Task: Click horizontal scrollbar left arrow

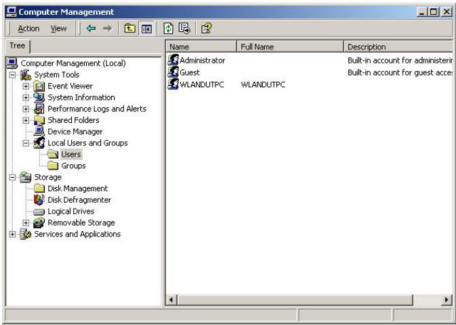Action: click(x=171, y=299)
